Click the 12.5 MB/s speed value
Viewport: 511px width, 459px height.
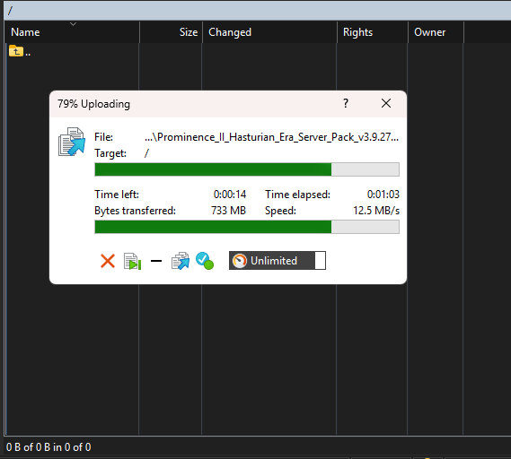pyautogui.click(x=376, y=211)
